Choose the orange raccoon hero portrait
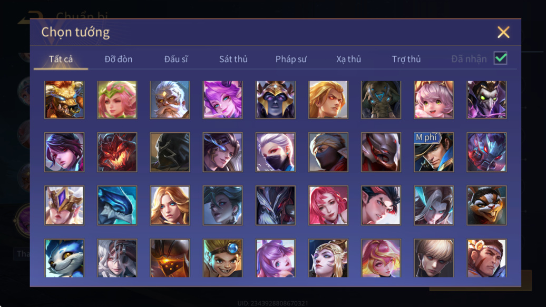 486,205
